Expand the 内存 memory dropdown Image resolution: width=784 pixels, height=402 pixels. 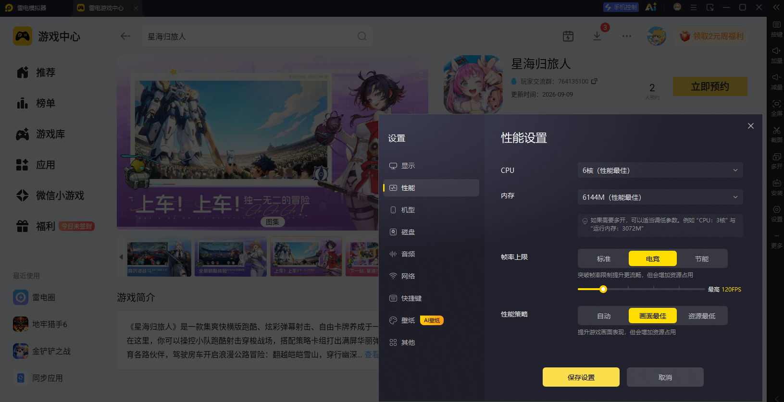[x=660, y=197]
